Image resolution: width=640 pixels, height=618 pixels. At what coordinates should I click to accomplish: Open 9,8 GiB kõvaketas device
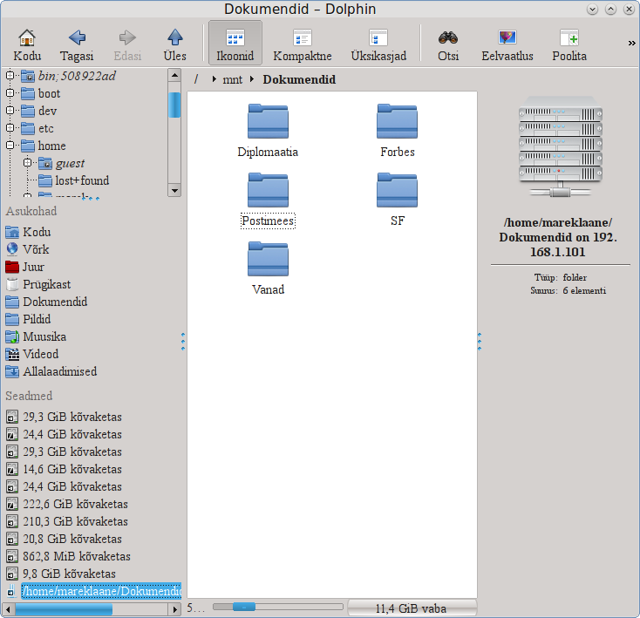tap(61, 574)
